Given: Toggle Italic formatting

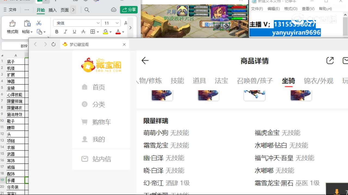Looking at the screenshot, I should coord(66,32).
